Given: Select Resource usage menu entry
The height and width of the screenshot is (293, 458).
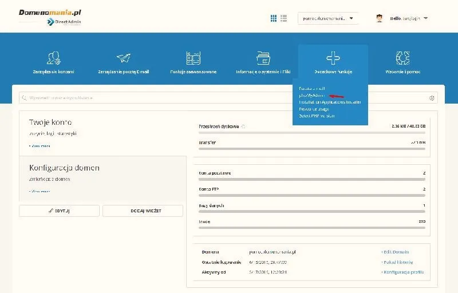Looking at the screenshot, I should coord(314,109).
